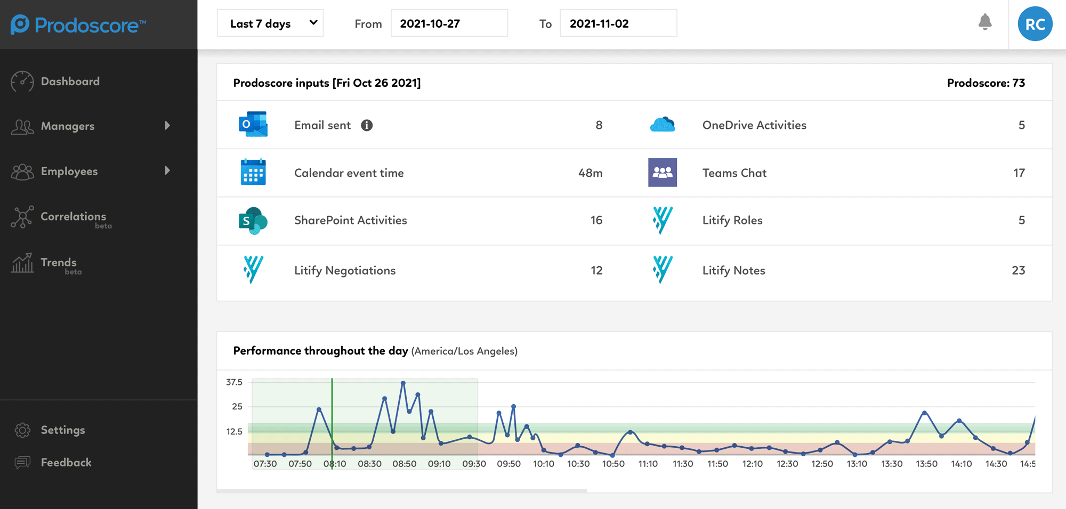
Task: Click the Settings gear icon
Action: pos(22,430)
